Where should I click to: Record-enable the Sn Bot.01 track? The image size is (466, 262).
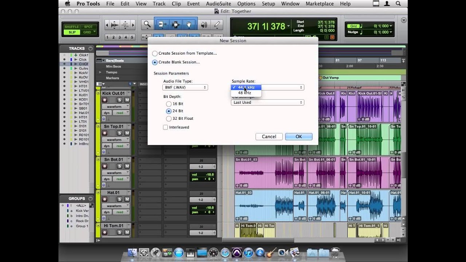click(x=105, y=166)
